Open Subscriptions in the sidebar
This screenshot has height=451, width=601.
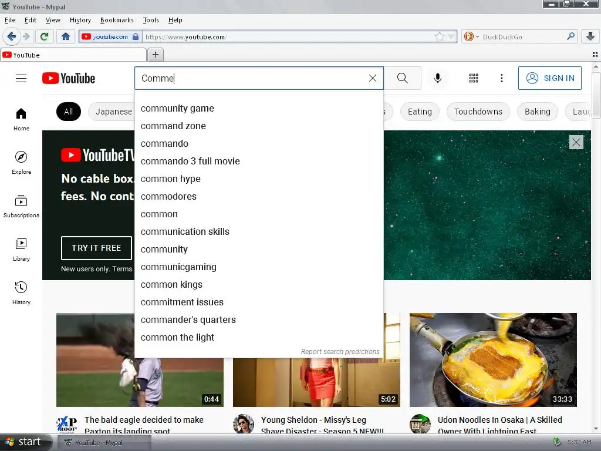click(x=21, y=206)
